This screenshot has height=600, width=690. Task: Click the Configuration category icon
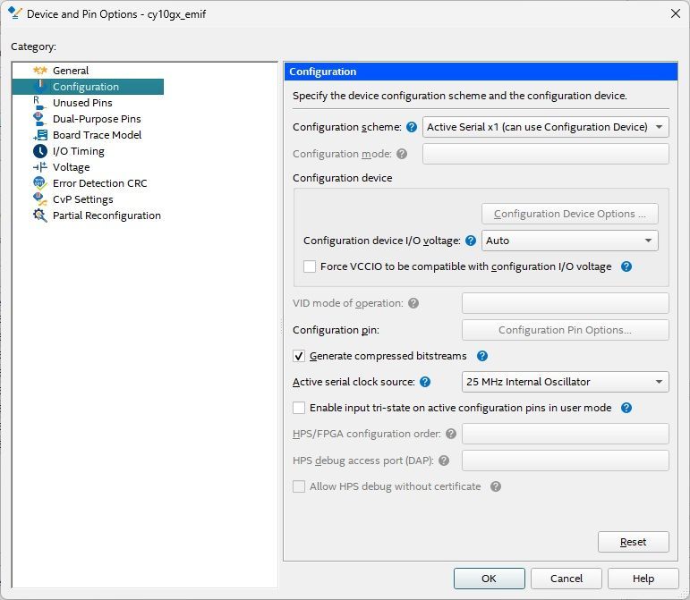[x=40, y=86]
